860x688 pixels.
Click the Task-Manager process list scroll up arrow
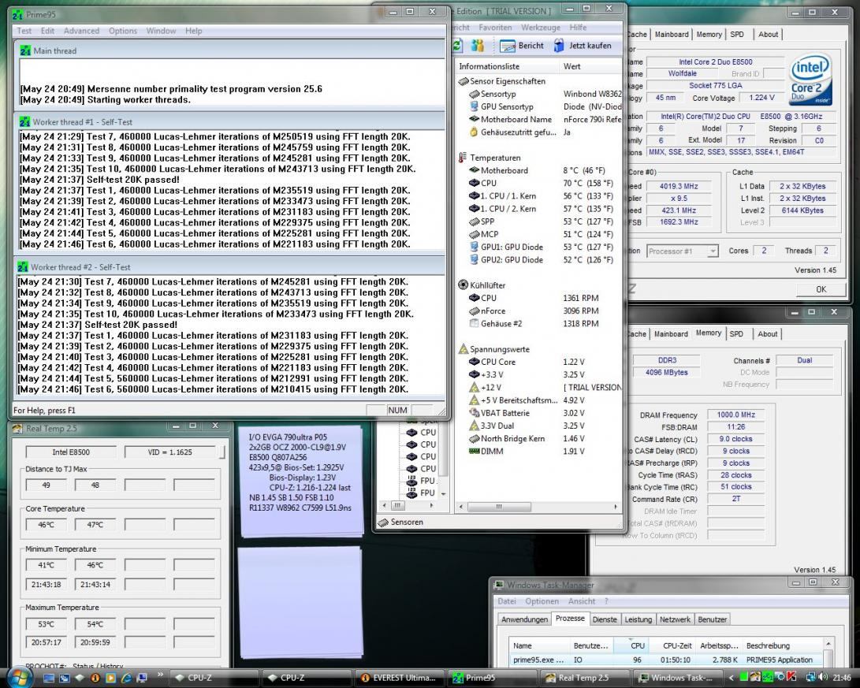(x=828, y=644)
